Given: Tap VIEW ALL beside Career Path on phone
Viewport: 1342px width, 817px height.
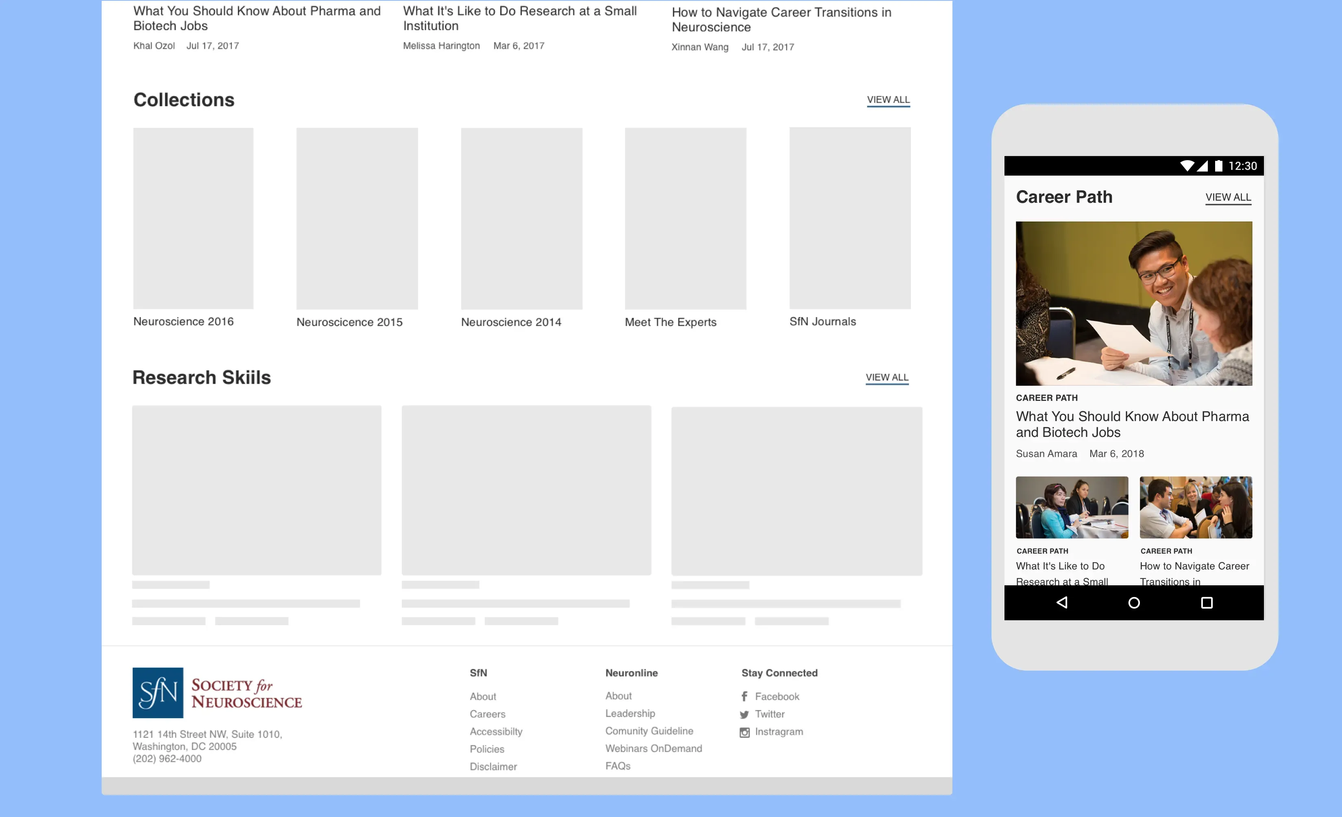Looking at the screenshot, I should coord(1228,197).
